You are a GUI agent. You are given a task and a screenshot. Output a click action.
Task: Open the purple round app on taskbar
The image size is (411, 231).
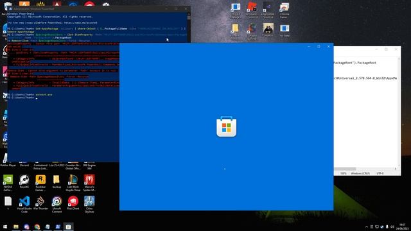26,227
